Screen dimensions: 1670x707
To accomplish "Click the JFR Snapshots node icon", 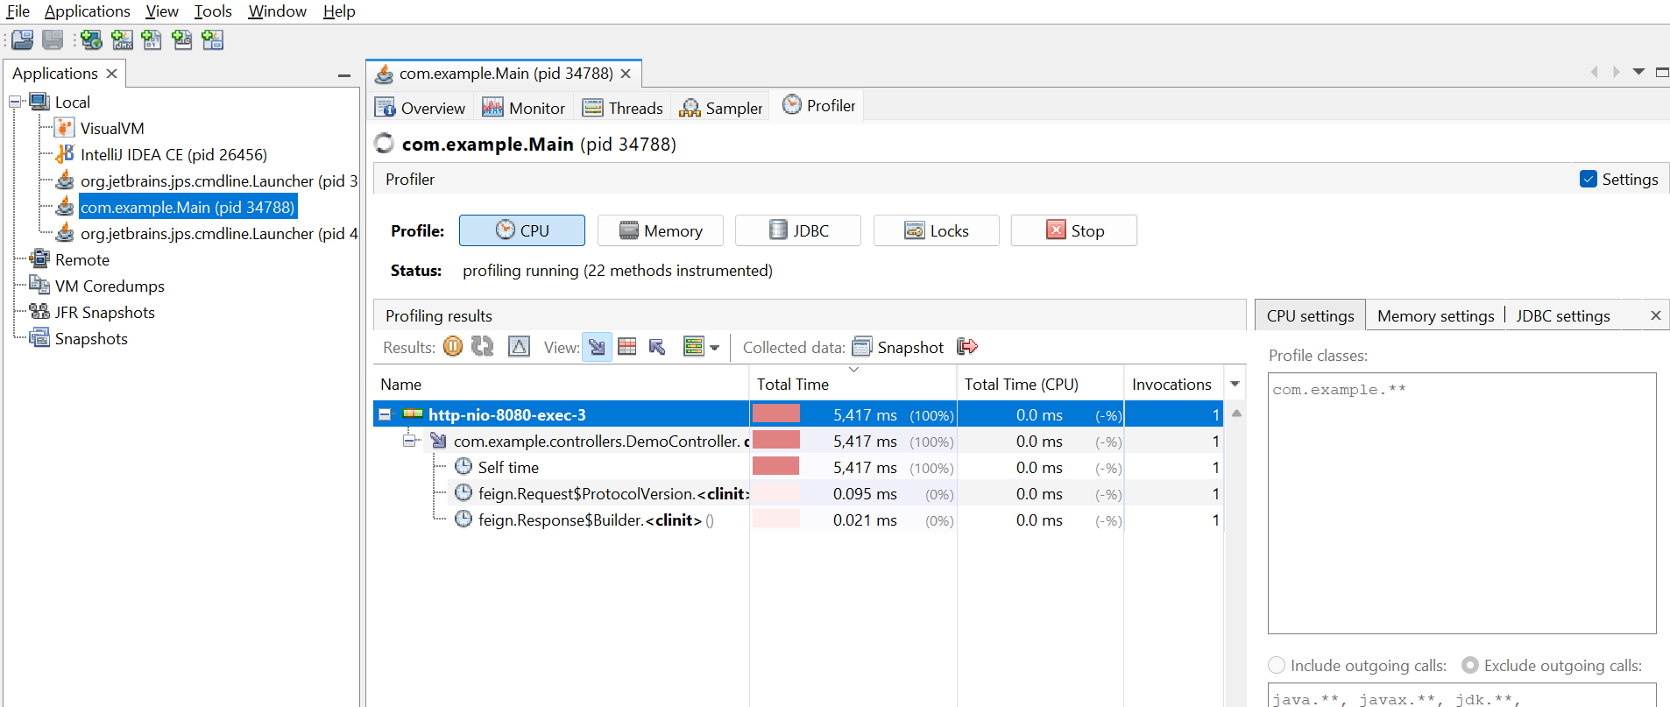I will pos(39,312).
